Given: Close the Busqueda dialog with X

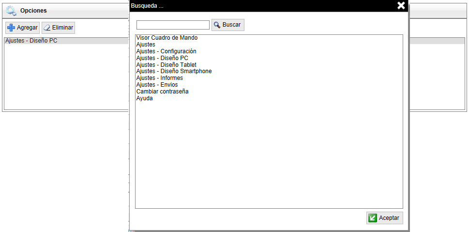Looking at the screenshot, I should click(x=401, y=5).
